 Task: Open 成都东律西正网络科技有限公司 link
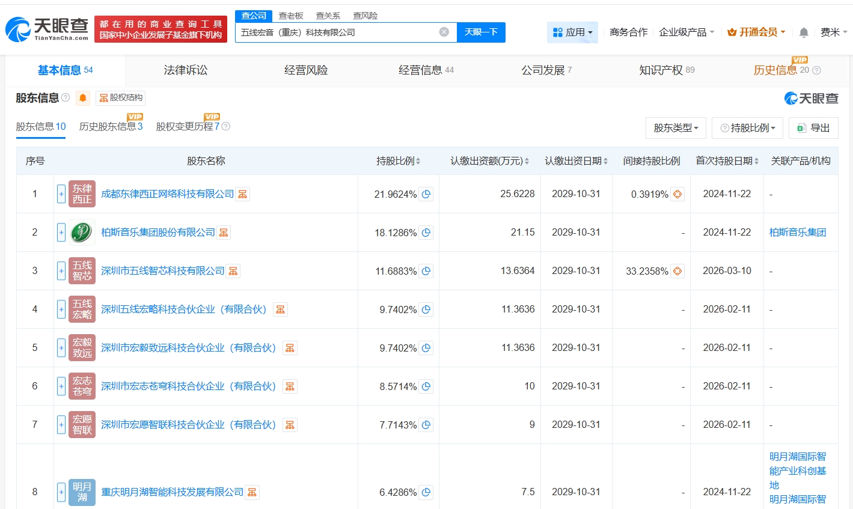tap(168, 194)
